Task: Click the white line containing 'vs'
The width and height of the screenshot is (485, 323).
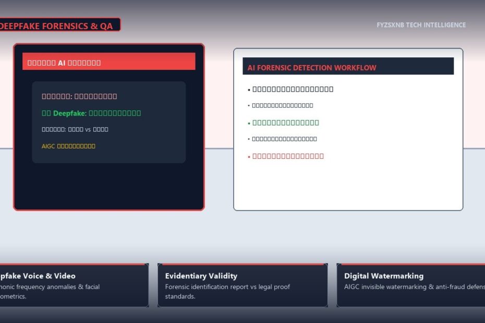Action: [x=75, y=130]
